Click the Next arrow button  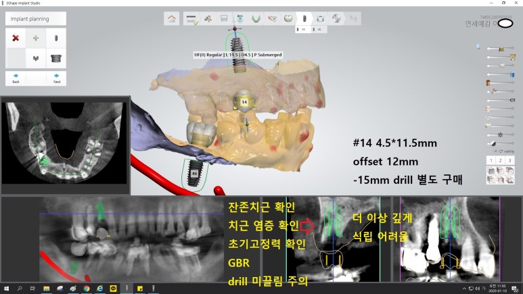pyautogui.click(x=56, y=78)
